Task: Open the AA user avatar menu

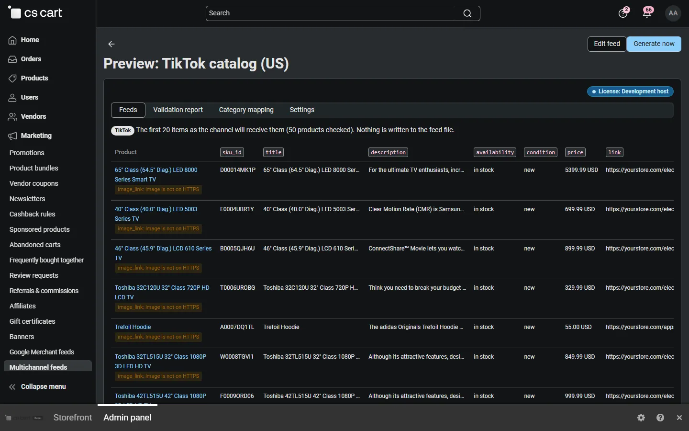Action: tap(673, 13)
